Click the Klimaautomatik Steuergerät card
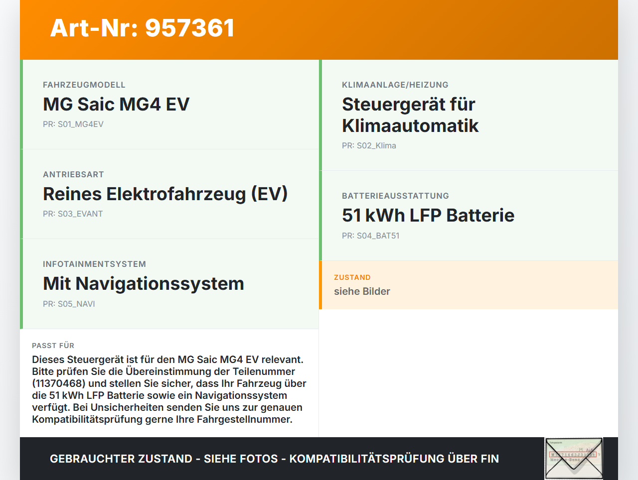Viewport: 638px width, 480px height. [469, 114]
